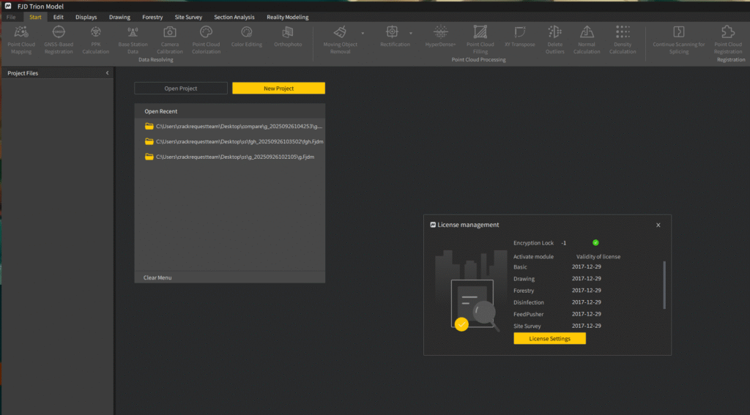Image resolution: width=750 pixels, height=415 pixels.
Task: Select the Basic module row
Action: click(x=557, y=266)
